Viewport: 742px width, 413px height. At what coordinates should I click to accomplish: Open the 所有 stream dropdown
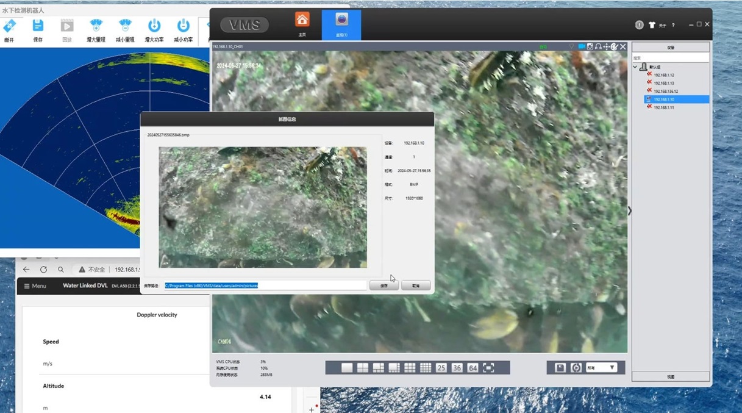601,368
